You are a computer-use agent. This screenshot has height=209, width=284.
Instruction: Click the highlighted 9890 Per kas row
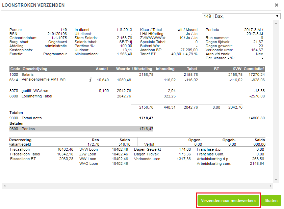point(81,129)
